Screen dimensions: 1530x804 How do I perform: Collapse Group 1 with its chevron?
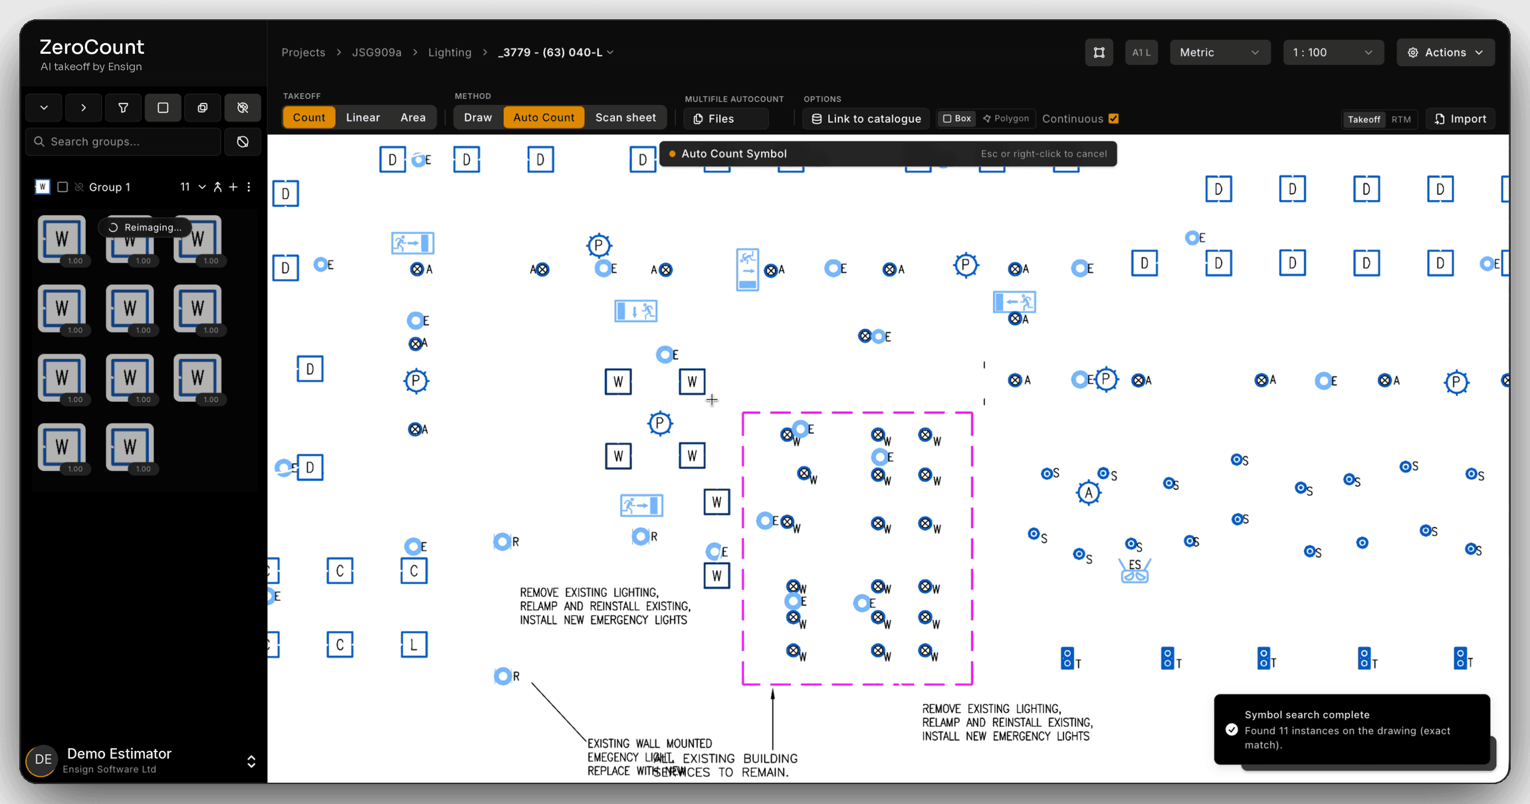point(202,187)
